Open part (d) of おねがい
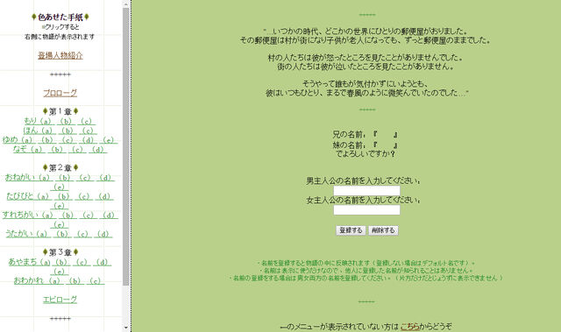 point(105,178)
